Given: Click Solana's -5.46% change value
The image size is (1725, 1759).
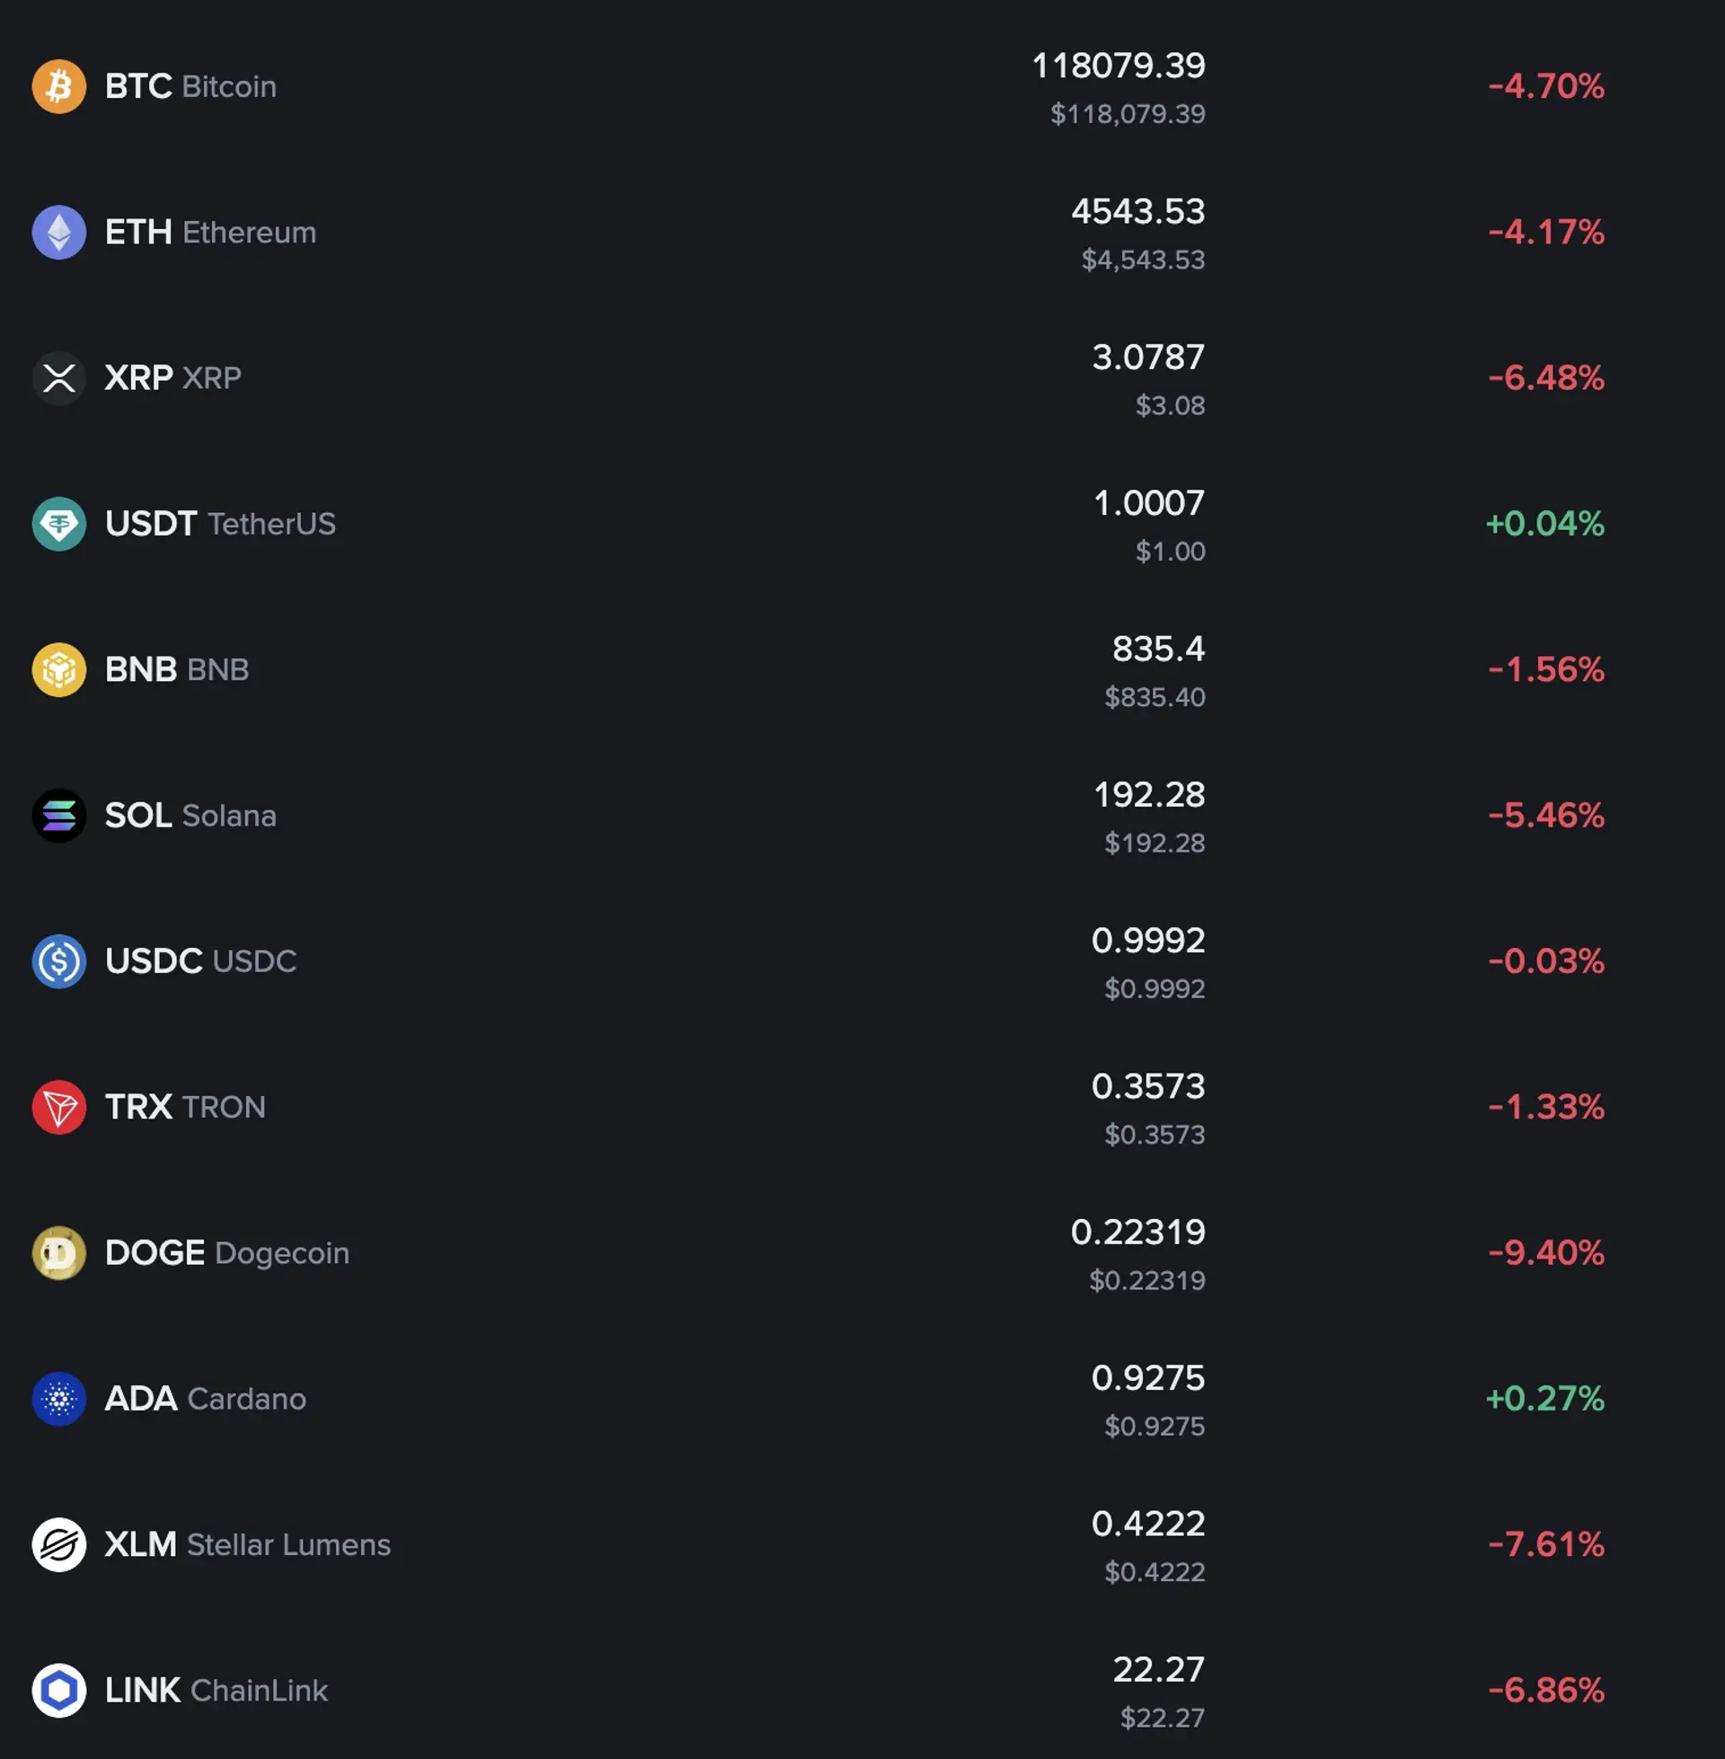Looking at the screenshot, I should click(1545, 815).
